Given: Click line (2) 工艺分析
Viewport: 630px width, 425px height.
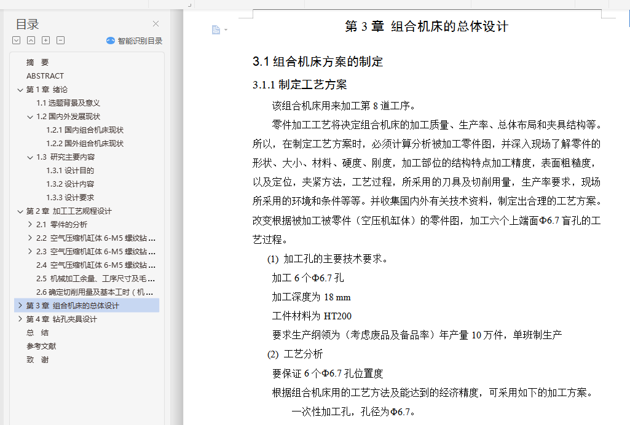Looking at the screenshot, I should pos(295,354).
